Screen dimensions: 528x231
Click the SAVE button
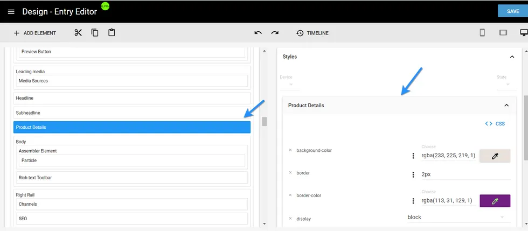click(512, 11)
